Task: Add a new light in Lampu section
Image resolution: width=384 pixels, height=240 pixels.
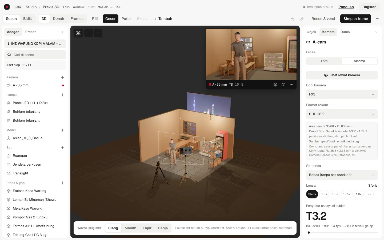Action: coord(62,95)
